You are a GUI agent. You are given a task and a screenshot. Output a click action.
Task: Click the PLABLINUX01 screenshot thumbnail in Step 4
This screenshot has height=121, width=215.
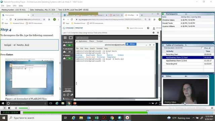(30, 77)
